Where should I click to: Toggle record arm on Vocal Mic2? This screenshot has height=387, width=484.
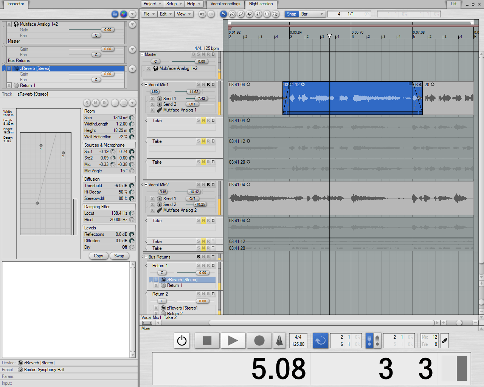click(x=208, y=185)
